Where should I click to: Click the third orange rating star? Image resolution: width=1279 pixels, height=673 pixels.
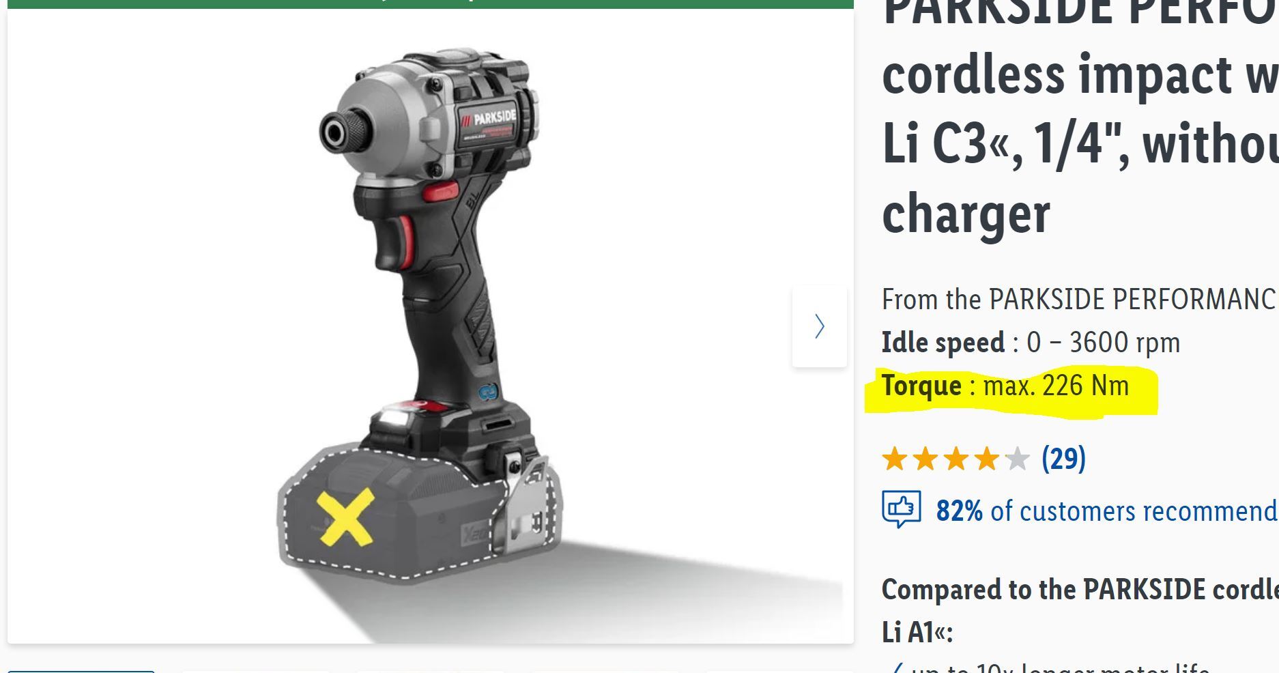[x=955, y=459]
